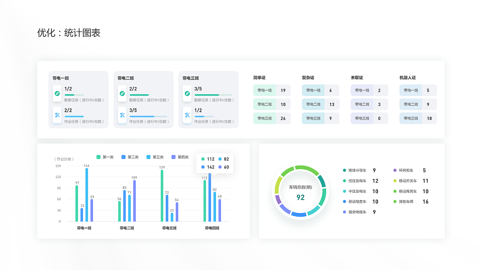
Task: Click the 中压发电车 legend item
Action: [360, 191]
